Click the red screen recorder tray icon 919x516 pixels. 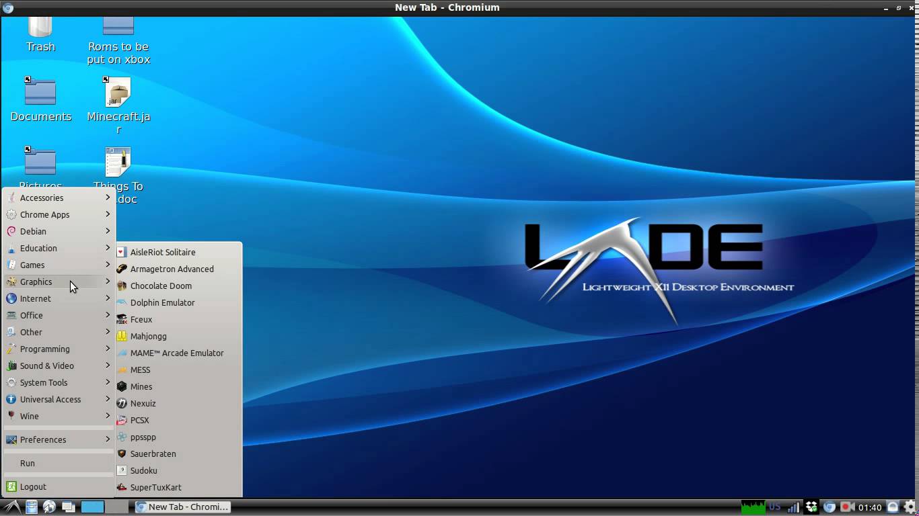pyautogui.click(x=848, y=507)
